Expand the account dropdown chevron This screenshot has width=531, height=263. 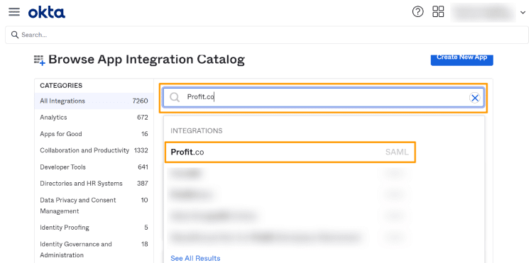[x=522, y=13]
